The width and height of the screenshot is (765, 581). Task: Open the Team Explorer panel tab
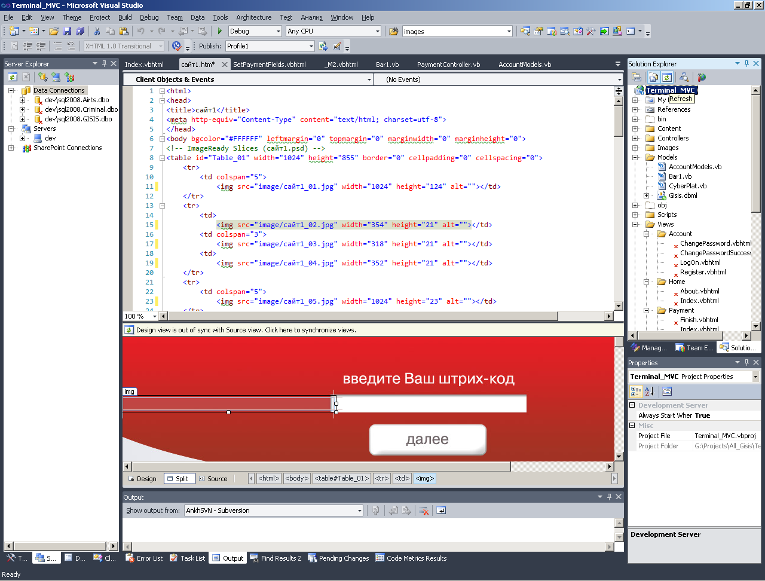(694, 347)
